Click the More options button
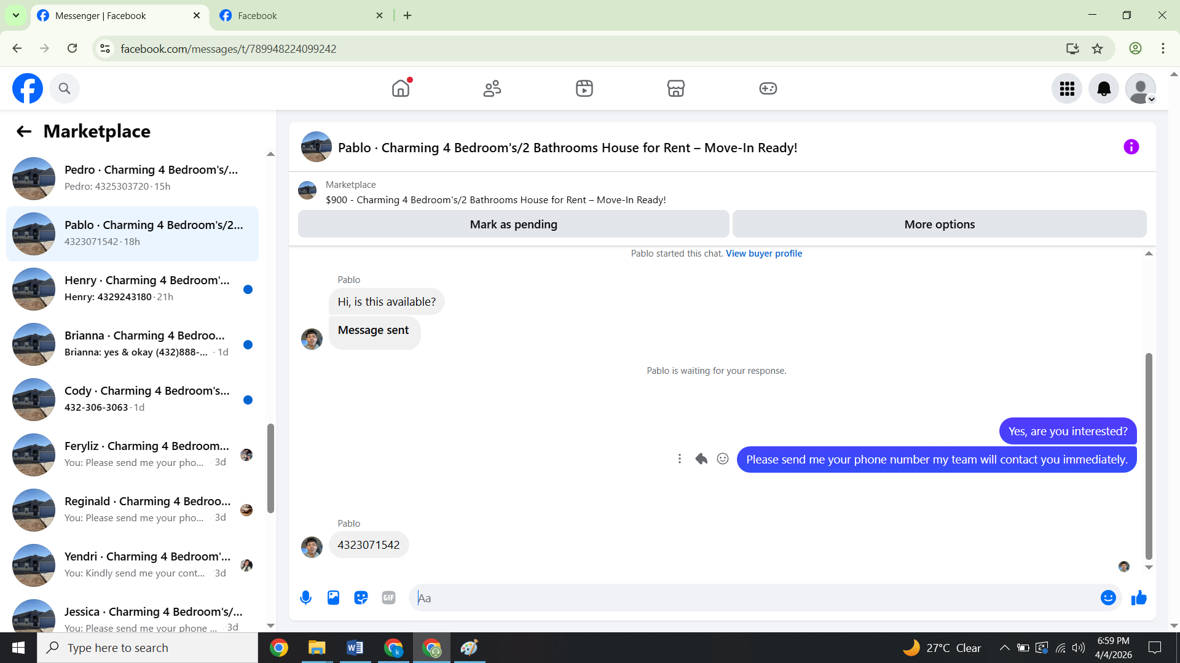Image resolution: width=1180 pixels, height=663 pixels. [x=939, y=225]
